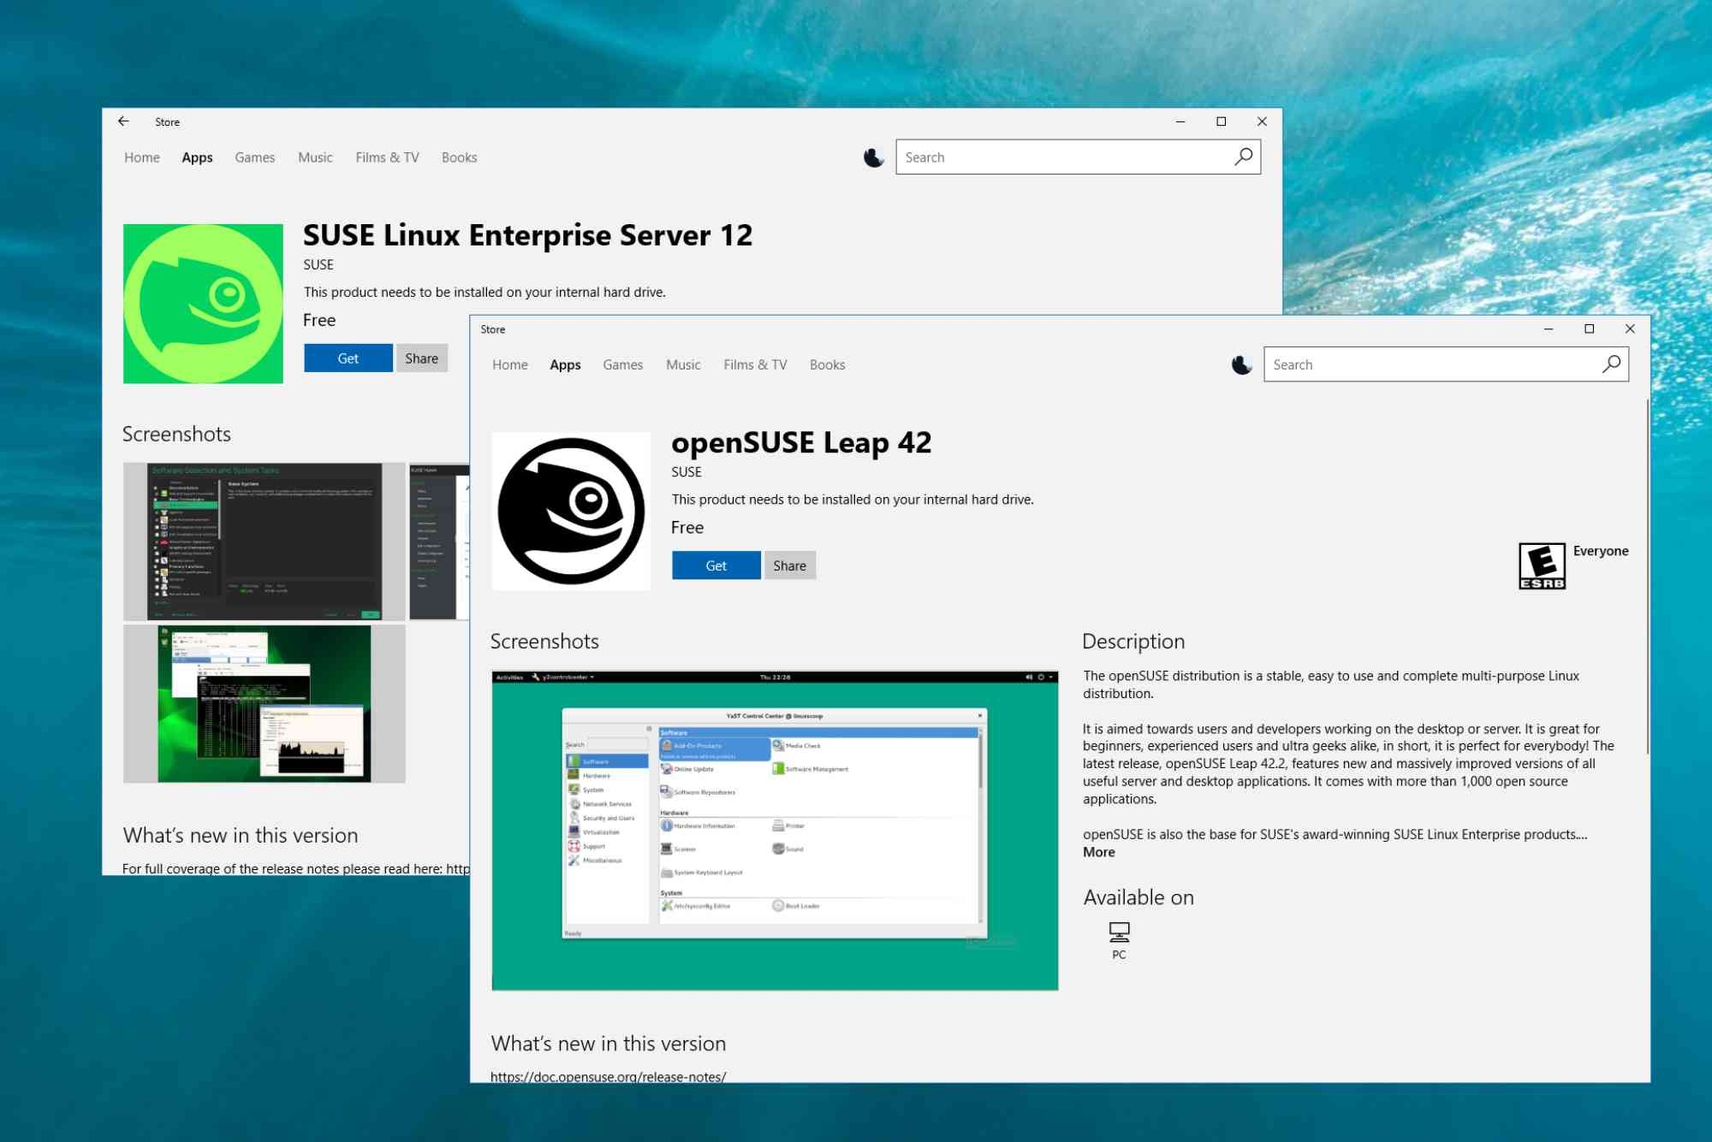Click search magnifier in openSUSE Store window
This screenshot has height=1142, width=1712.
pos(1612,364)
